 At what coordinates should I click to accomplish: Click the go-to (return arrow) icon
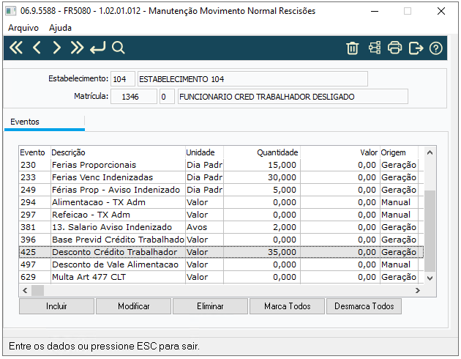coord(97,48)
